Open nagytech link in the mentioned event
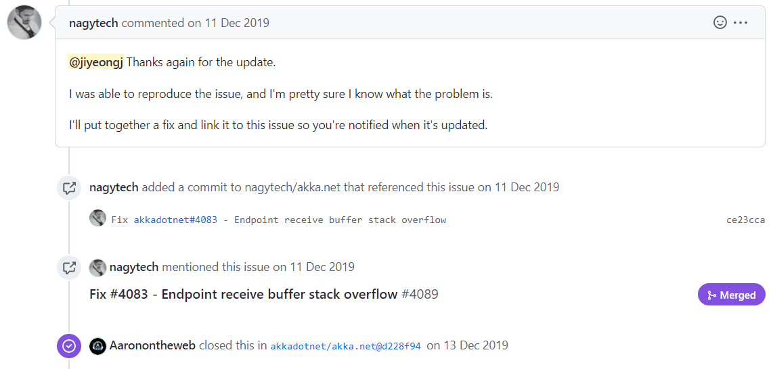The height and width of the screenshot is (369, 773). (x=134, y=267)
